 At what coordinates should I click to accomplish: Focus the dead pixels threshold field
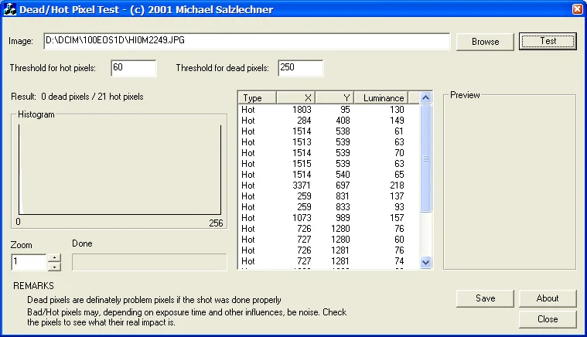tap(300, 68)
